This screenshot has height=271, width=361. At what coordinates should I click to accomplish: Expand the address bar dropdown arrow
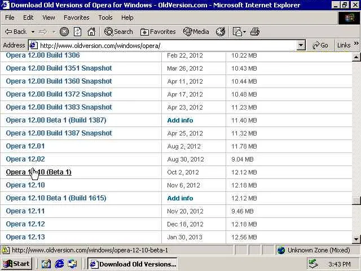click(x=301, y=45)
